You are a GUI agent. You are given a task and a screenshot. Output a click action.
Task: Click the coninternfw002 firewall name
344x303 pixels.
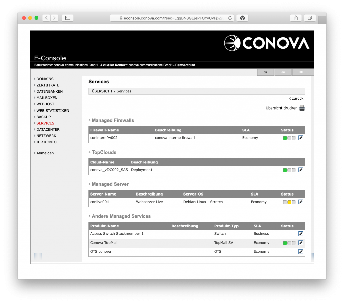(104, 138)
